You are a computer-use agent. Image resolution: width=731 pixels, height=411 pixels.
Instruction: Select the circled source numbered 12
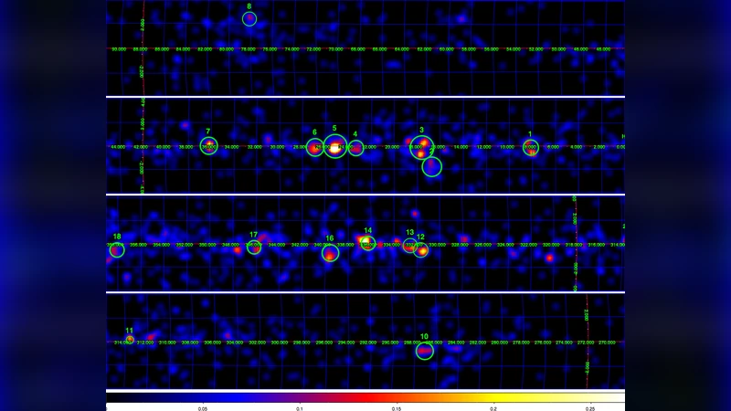pos(420,250)
